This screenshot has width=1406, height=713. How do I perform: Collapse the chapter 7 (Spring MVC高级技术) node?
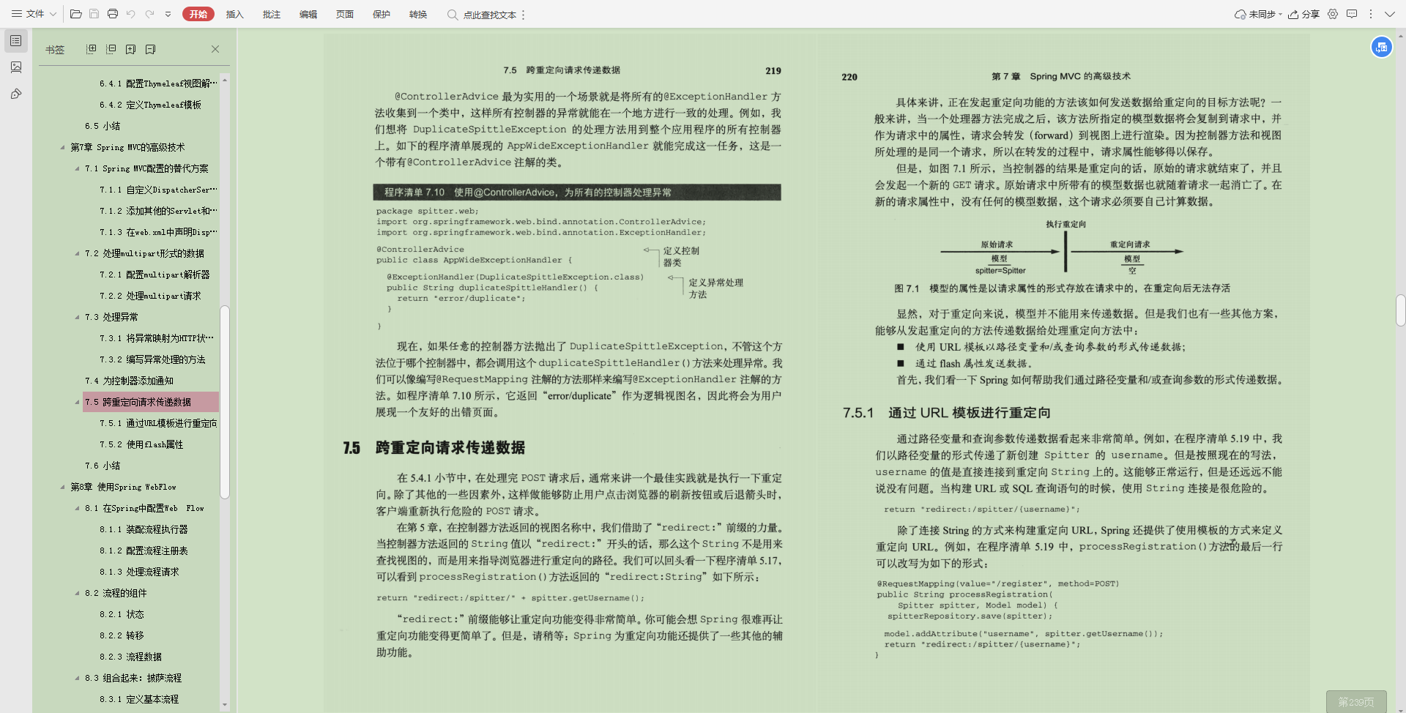(x=63, y=146)
